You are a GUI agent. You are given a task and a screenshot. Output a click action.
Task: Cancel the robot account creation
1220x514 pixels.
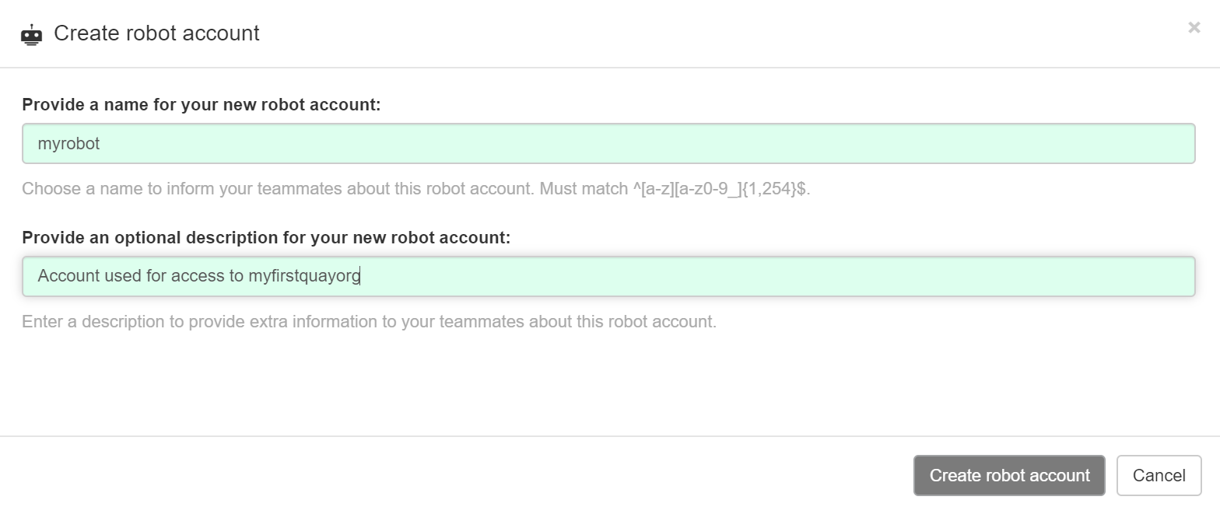point(1159,475)
